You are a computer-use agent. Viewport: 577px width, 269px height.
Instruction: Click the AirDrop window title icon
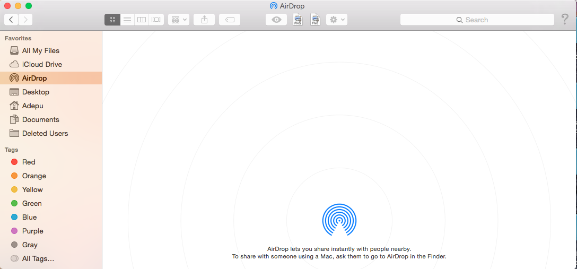(x=274, y=6)
